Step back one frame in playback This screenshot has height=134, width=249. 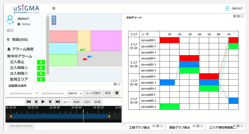coord(36,102)
